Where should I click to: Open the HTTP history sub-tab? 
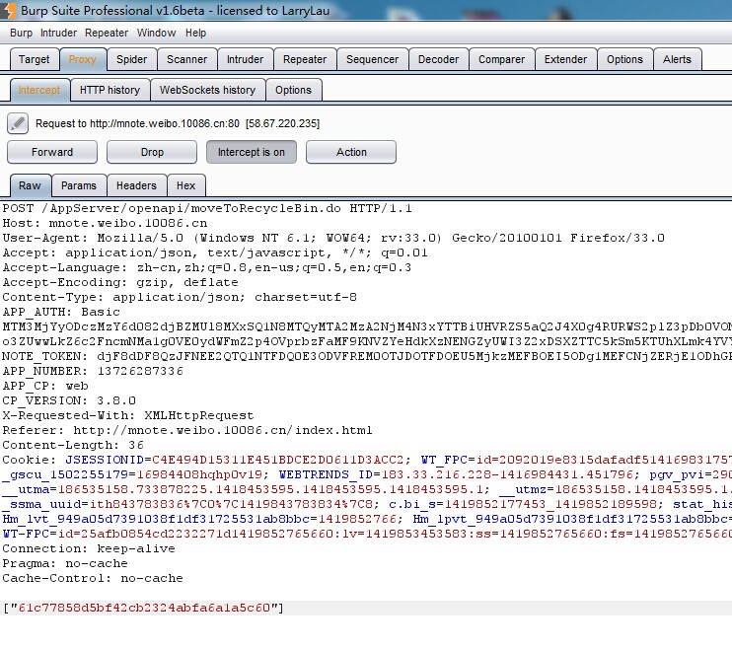click(110, 90)
